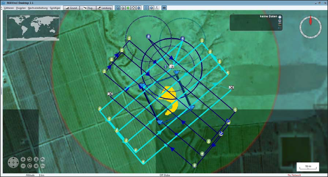Screen dimensions: 328x177
Task: Rotate map counterclockwise with upper rotate control
Action: tap(30, 159)
